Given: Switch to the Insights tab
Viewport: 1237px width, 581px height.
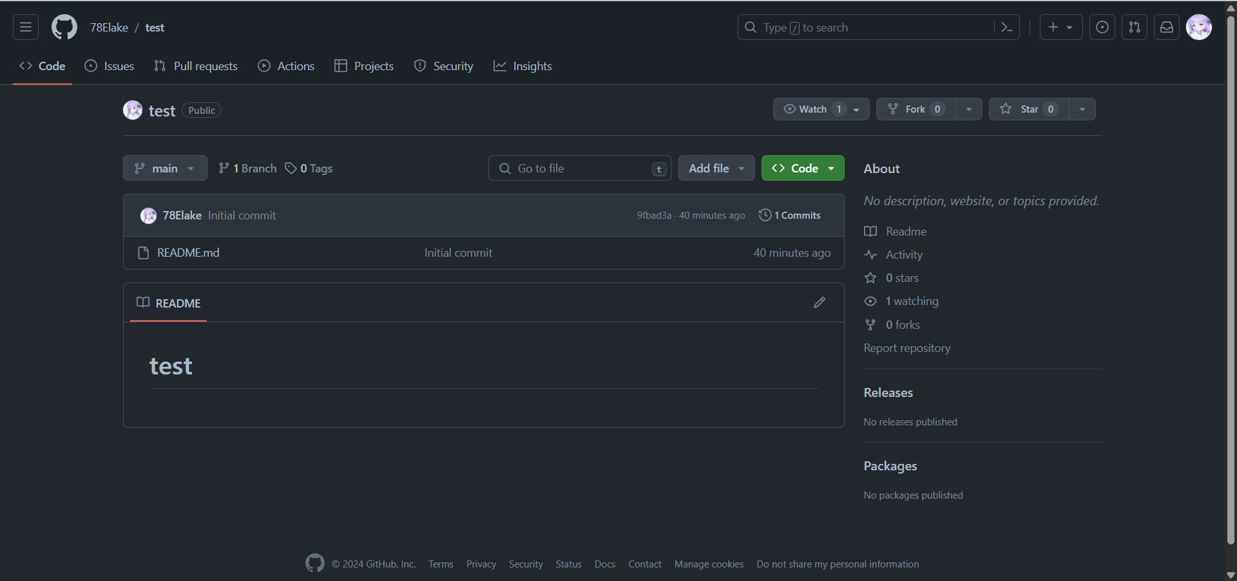Looking at the screenshot, I should tap(523, 66).
